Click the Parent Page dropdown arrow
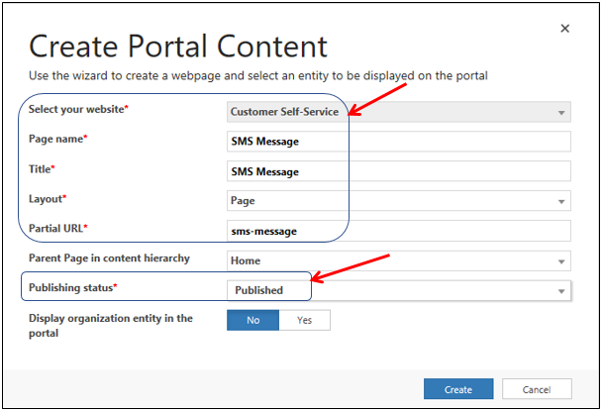This screenshot has width=603, height=412. [x=561, y=261]
